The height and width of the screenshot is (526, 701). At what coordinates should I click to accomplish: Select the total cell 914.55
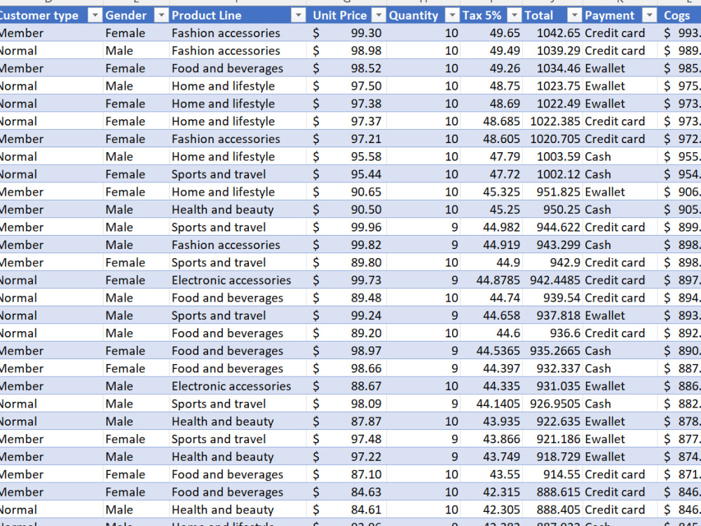click(552, 475)
